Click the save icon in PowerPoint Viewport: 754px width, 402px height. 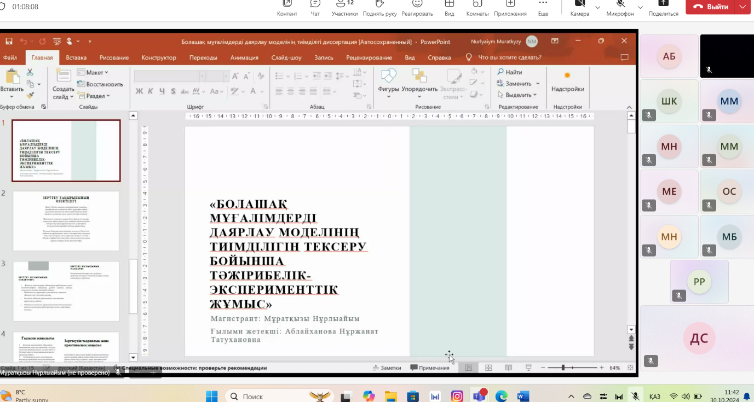(x=9, y=42)
